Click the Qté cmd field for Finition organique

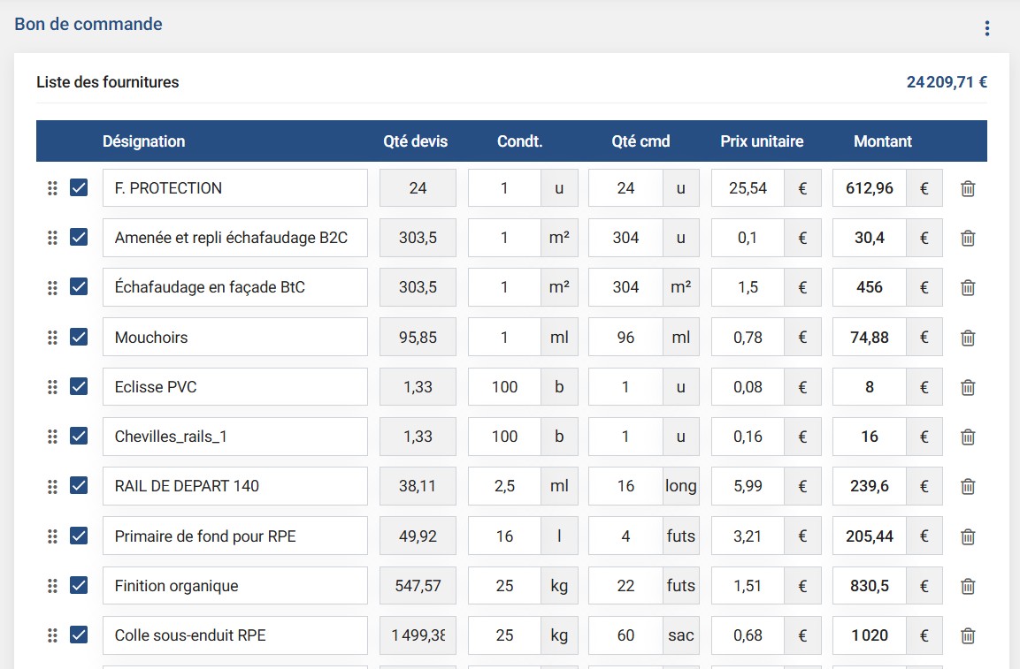(x=625, y=586)
